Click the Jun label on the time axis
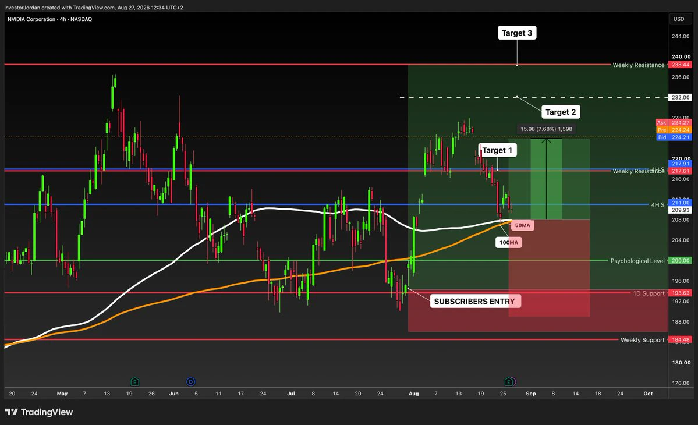698x425 pixels. point(173,394)
